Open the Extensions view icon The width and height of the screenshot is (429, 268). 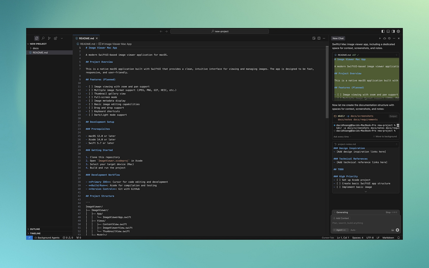(x=55, y=38)
